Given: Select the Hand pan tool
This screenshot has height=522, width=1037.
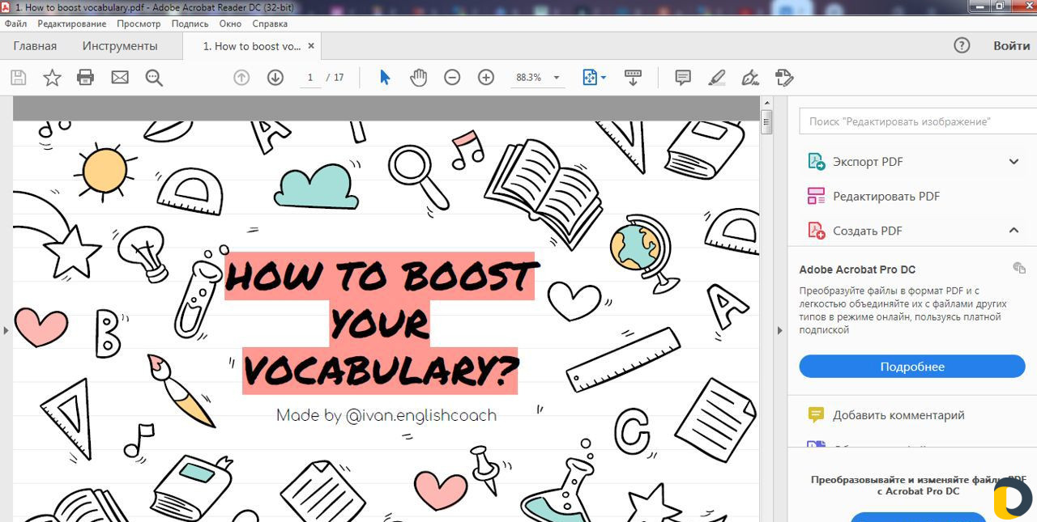Looking at the screenshot, I should point(418,78).
